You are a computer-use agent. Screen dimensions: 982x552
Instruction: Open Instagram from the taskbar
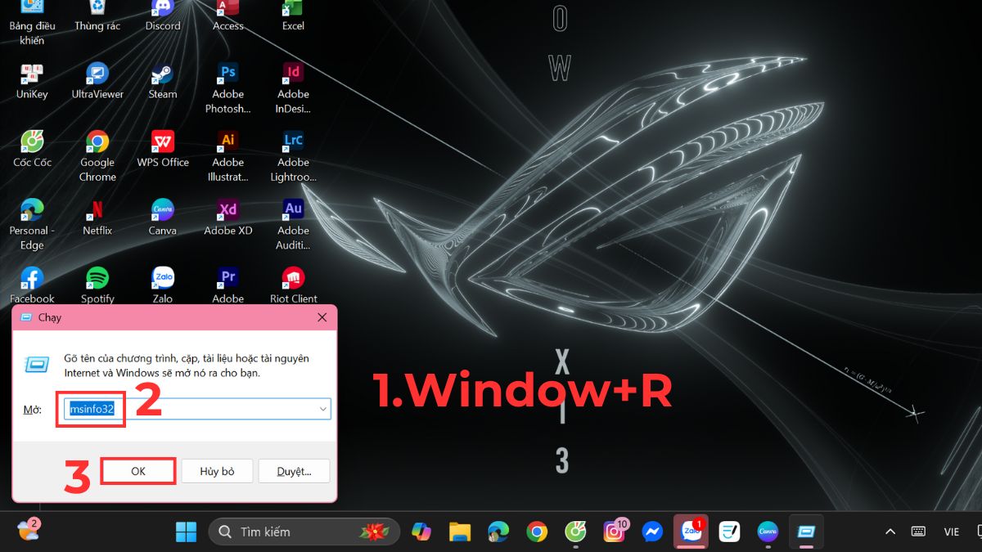click(x=613, y=532)
